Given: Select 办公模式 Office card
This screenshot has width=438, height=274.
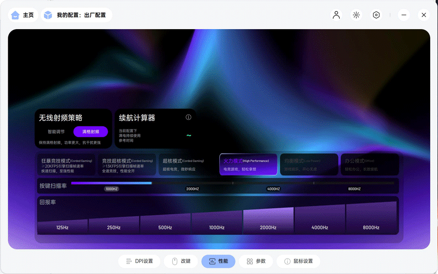Looking at the screenshot, I should 370,165.
